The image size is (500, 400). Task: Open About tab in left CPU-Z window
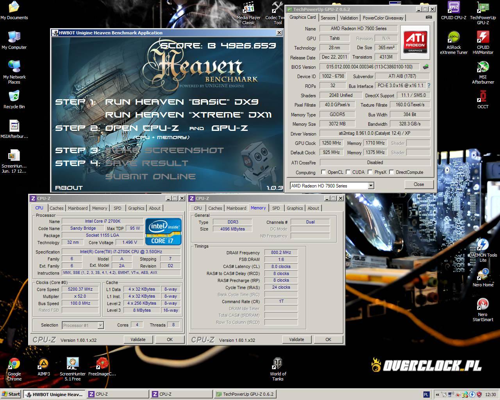point(155,208)
